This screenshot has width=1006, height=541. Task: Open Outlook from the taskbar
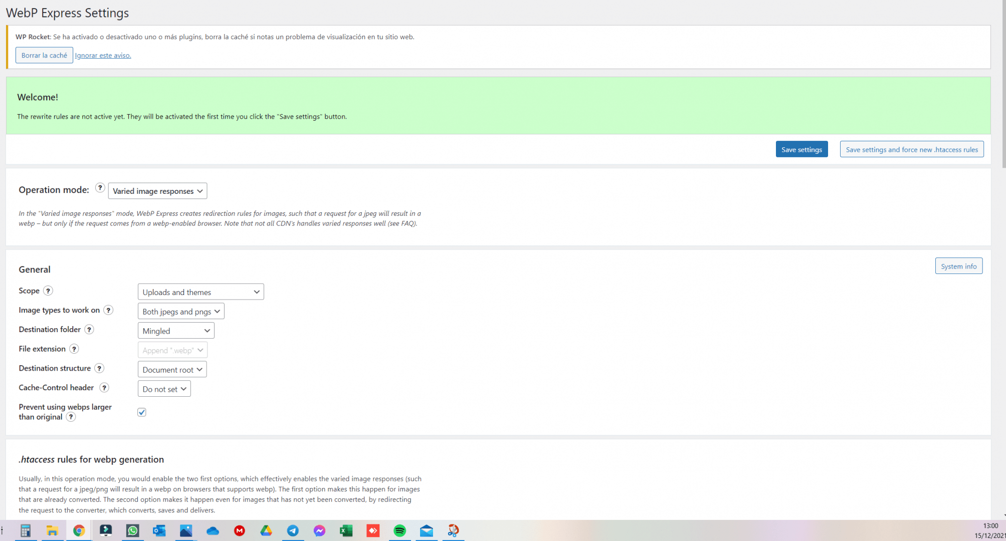tap(159, 530)
